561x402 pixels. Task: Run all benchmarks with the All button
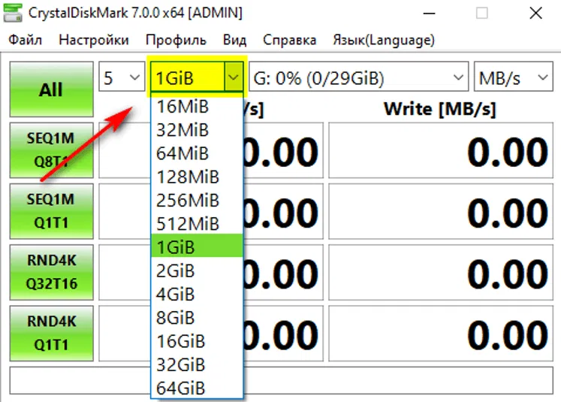(52, 89)
